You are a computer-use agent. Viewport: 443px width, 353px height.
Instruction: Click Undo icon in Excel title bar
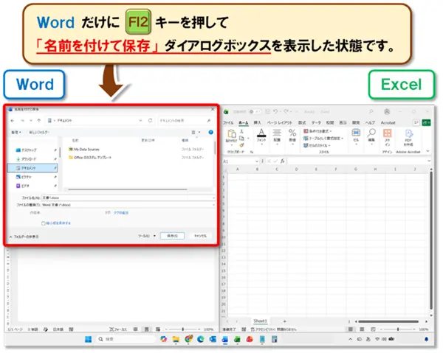(275, 112)
